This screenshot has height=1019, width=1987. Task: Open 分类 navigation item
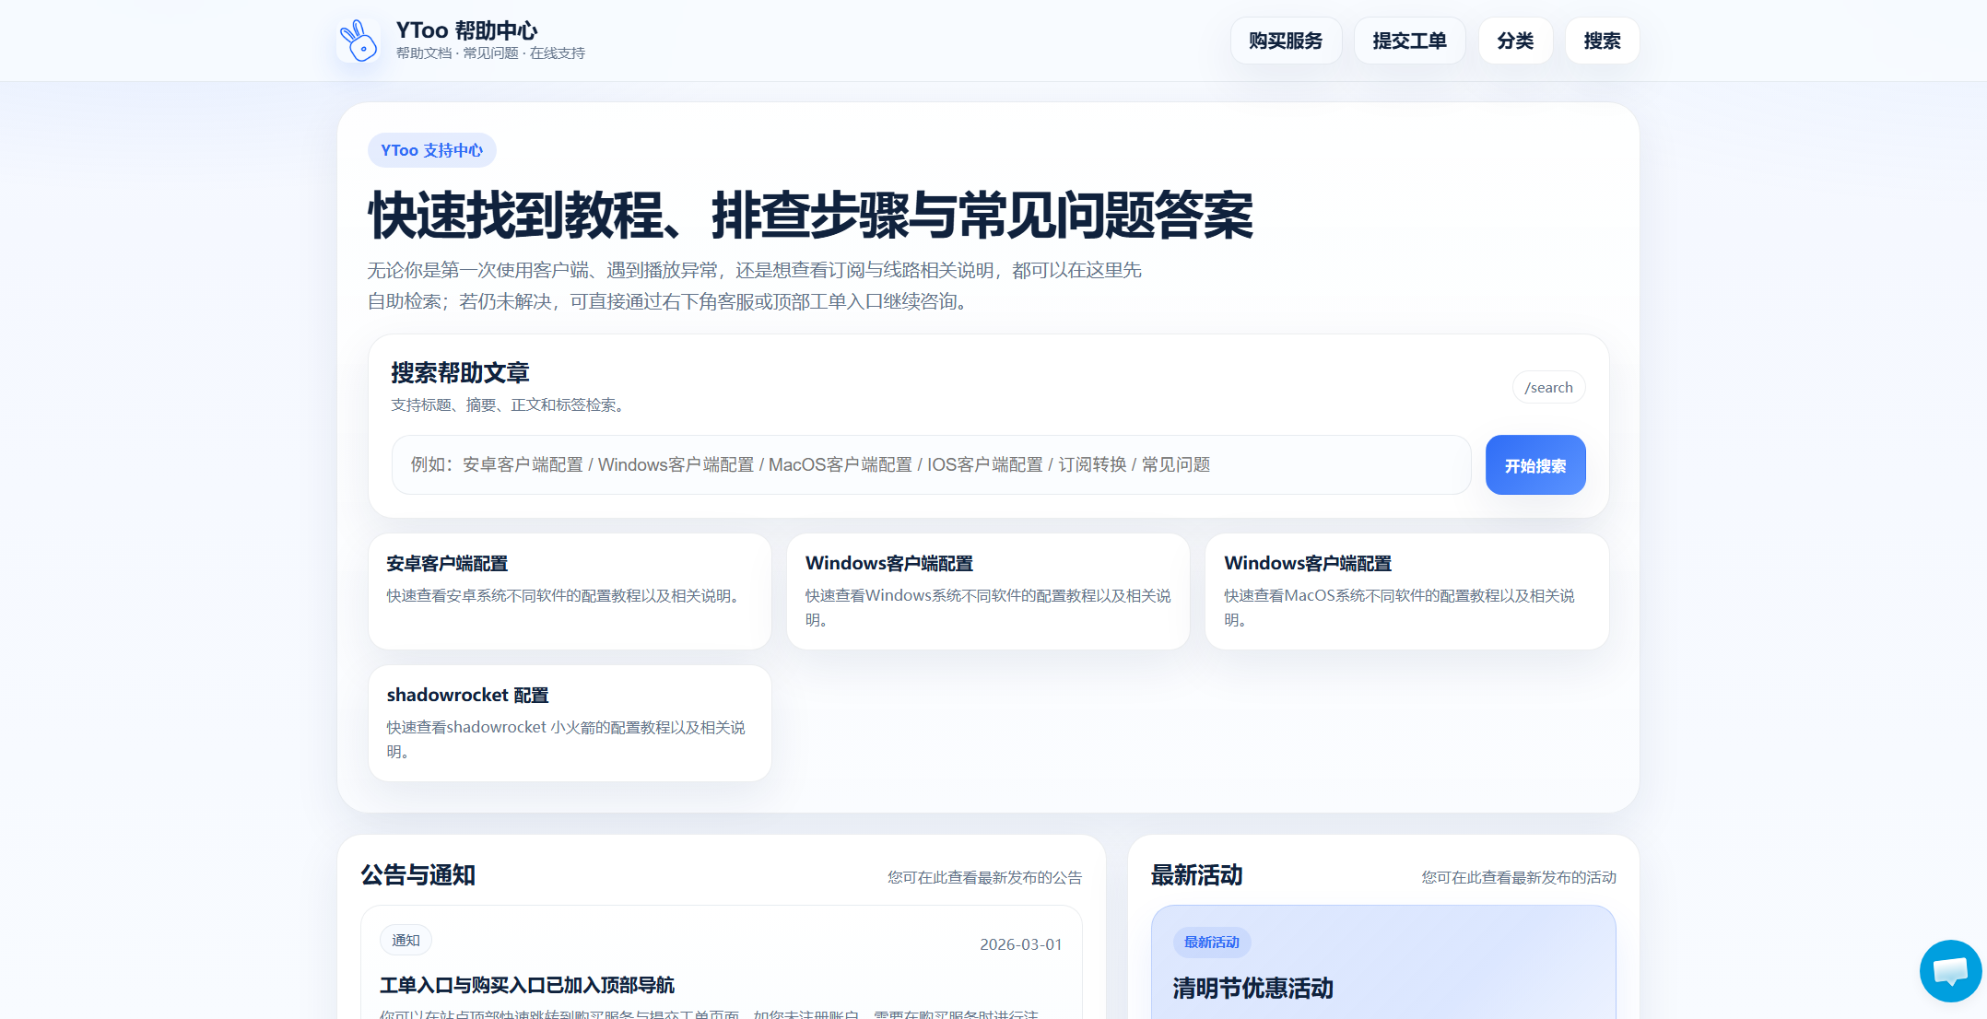coord(1515,41)
